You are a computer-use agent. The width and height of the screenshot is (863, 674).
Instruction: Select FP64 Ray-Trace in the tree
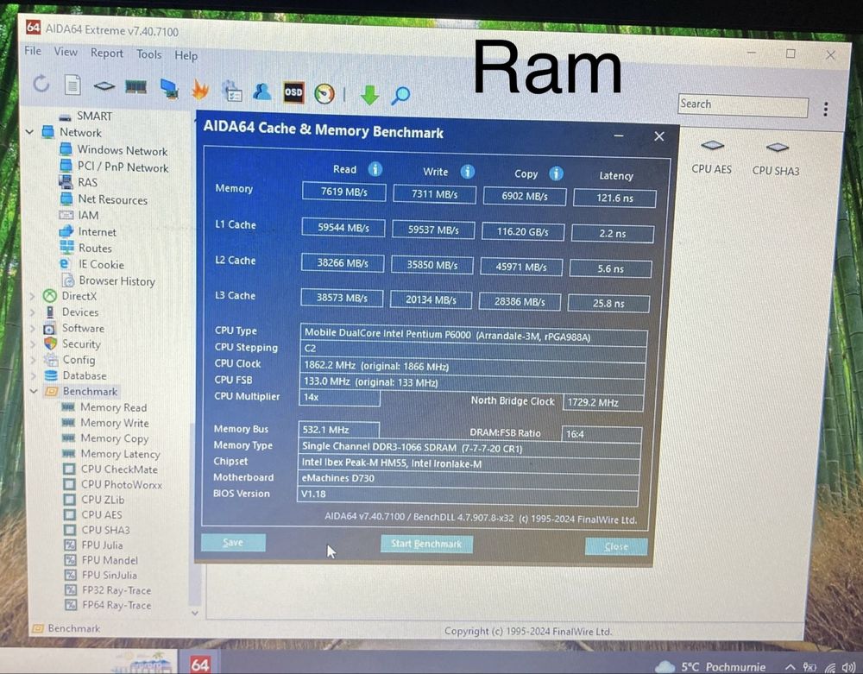click(x=117, y=605)
